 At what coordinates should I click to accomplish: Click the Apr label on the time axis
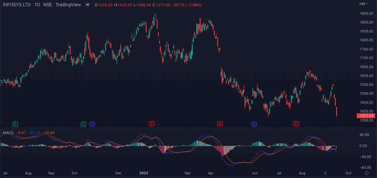[x=211, y=173]
